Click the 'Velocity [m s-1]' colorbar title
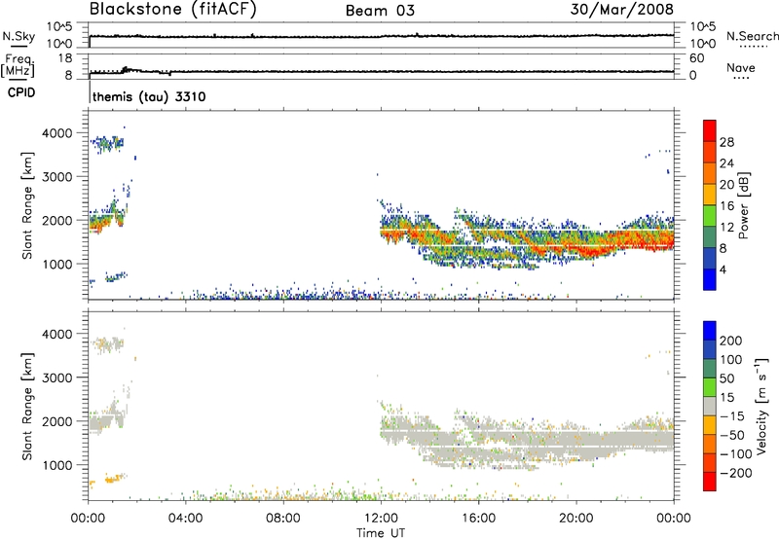 [x=762, y=406]
